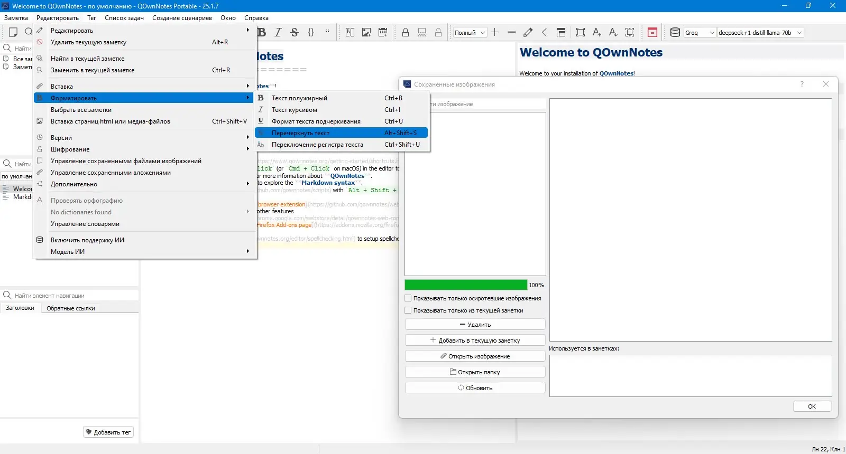Click the Удалить button in the dialog
The image size is (846, 454).
coord(475,325)
